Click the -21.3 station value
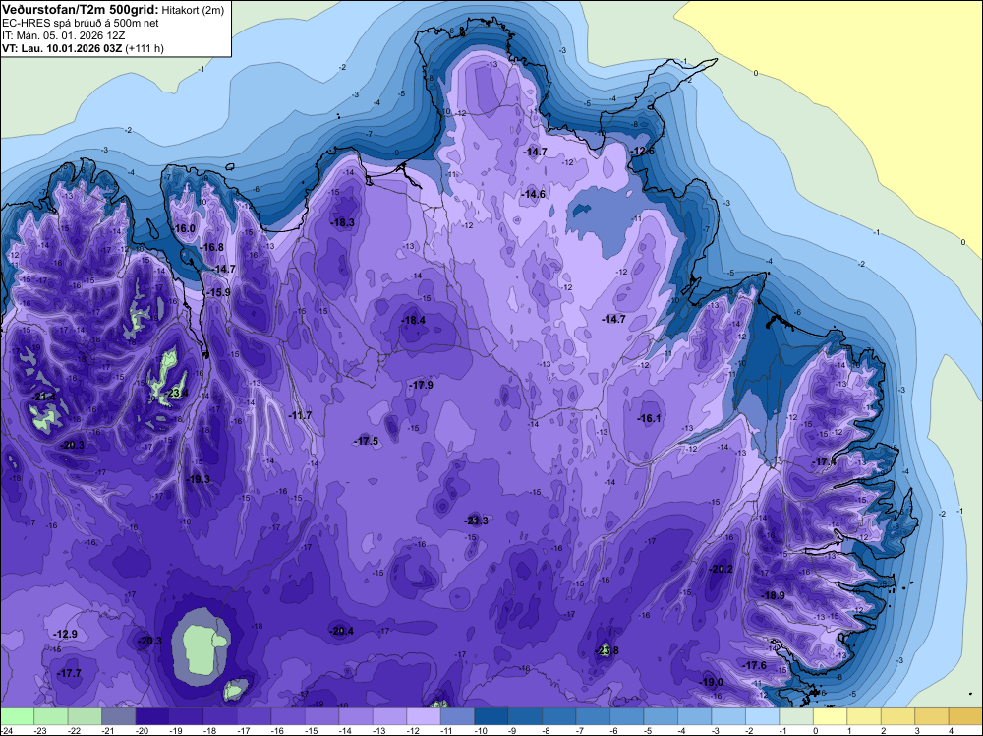Viewport: 983px width, 736px height. point(477,521)
